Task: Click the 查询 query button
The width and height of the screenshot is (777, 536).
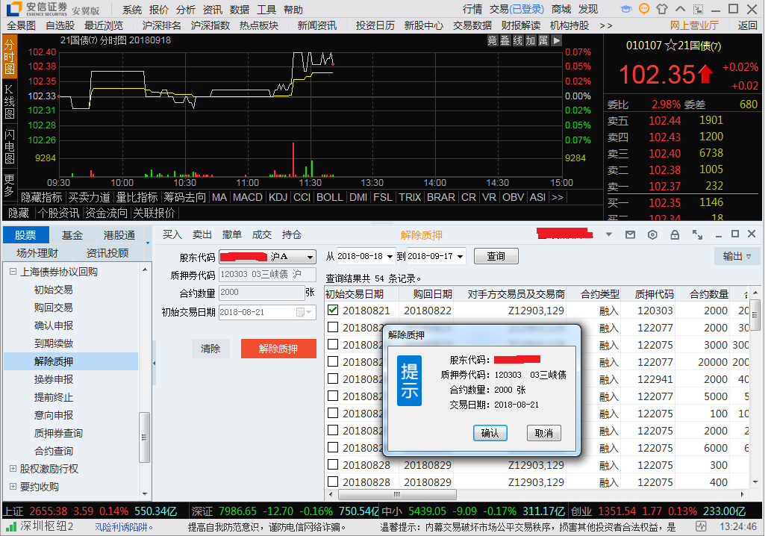Action: [496, 256]
